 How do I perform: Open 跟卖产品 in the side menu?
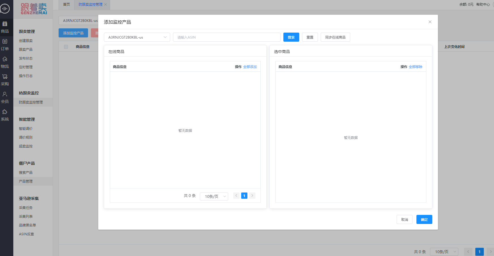[26, 50]
